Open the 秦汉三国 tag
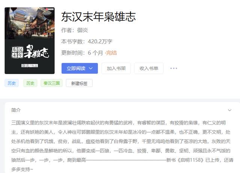The height and width of the screenshot is (173, 240). coord(52,83)
